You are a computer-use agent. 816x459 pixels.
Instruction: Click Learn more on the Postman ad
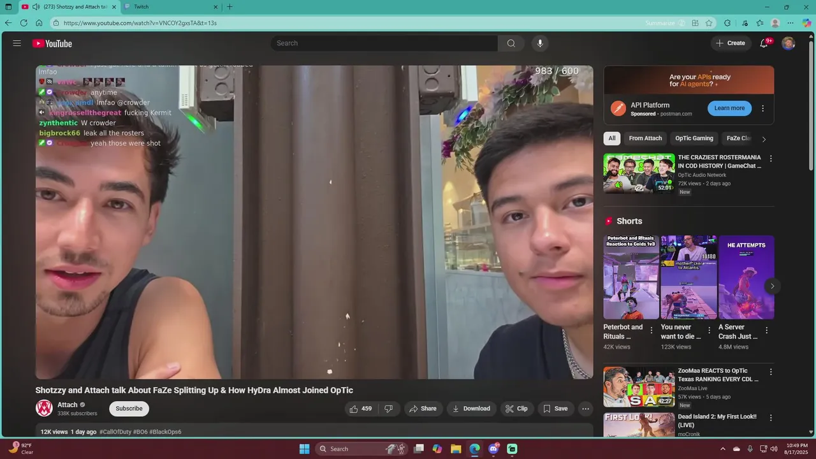point(729,108)
